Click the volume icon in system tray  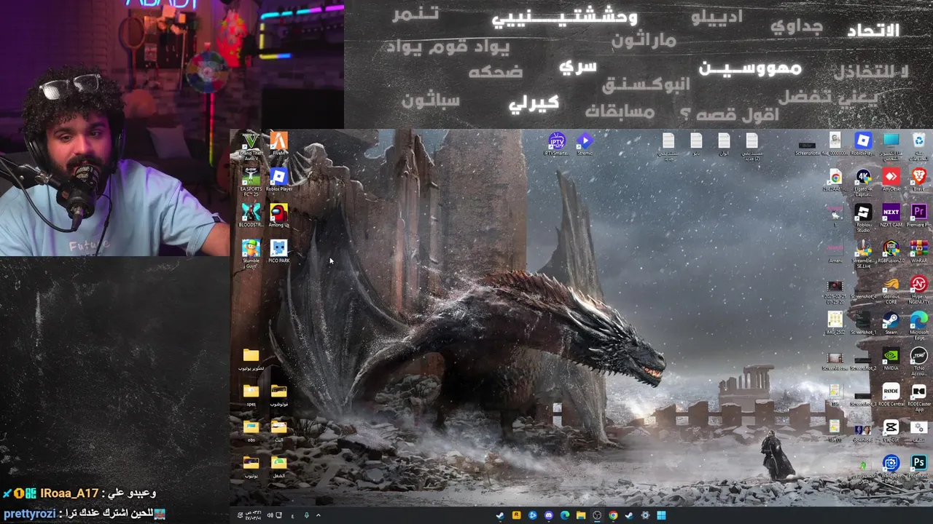270,515
